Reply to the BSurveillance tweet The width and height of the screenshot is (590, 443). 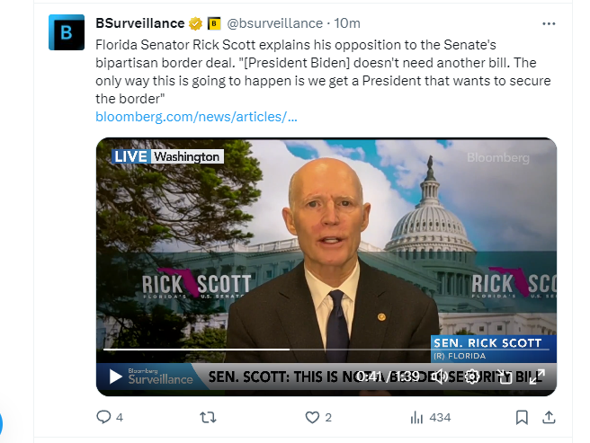tap(103, 417)
